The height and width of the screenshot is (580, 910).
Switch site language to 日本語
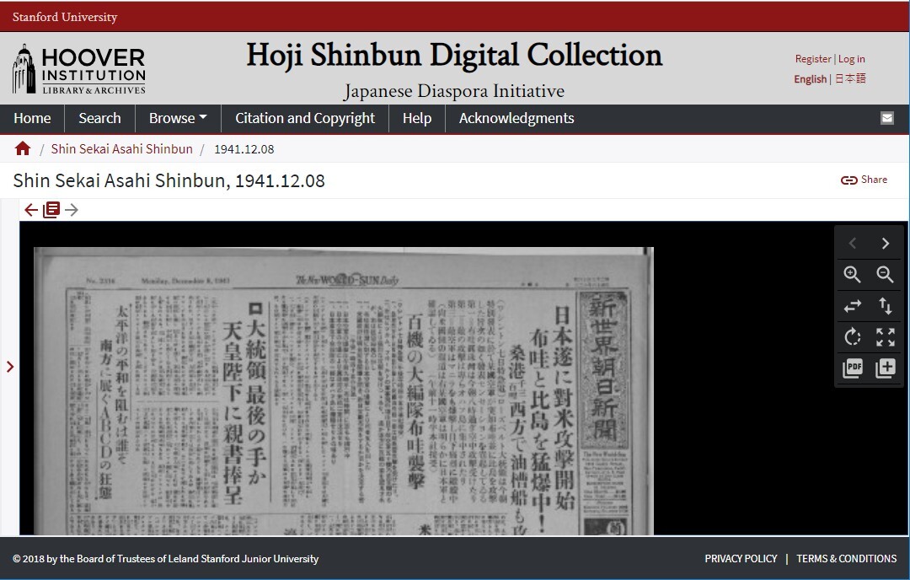click(848, 78)
